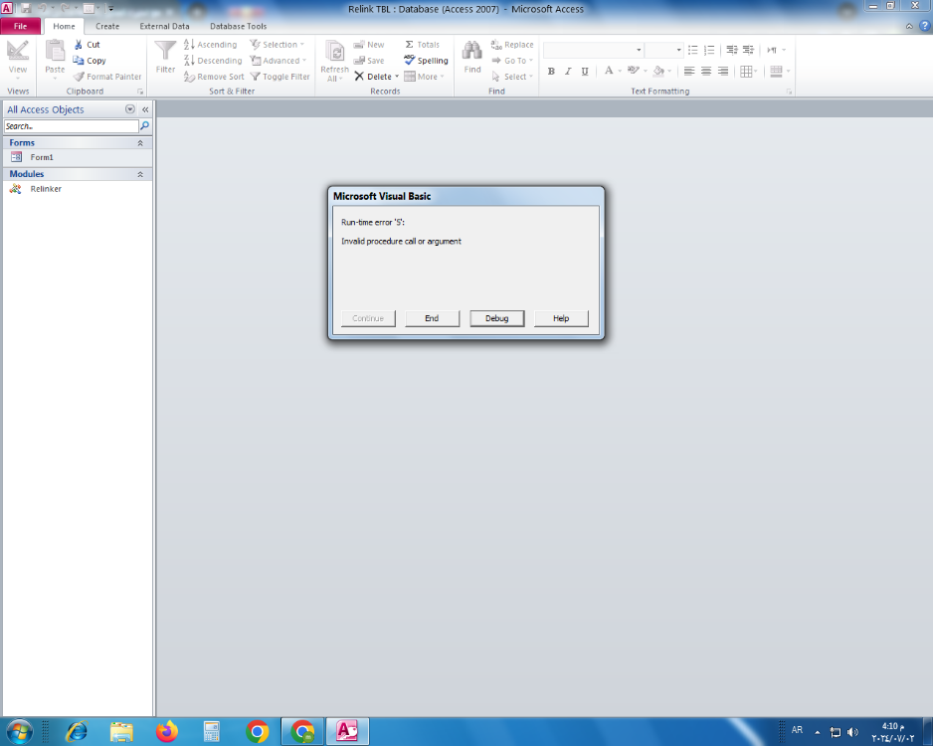
Task: Click Remove Sort
Action: [x=214, y=77]
